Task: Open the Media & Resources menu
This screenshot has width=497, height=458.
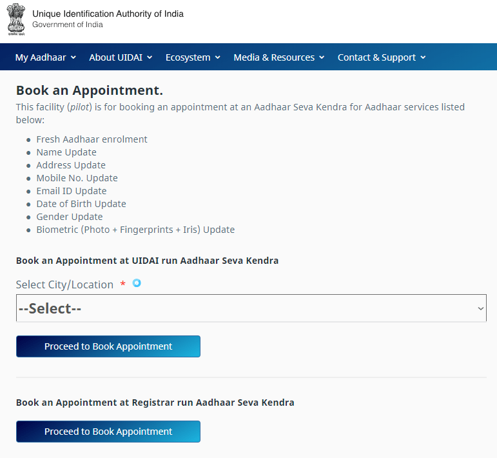Action: coord(279,57)
